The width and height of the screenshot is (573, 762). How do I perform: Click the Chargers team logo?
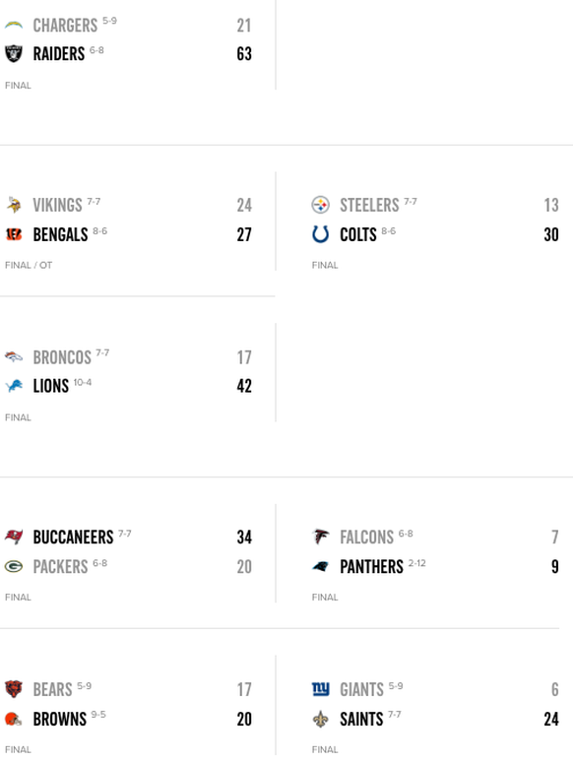(14, 25)
